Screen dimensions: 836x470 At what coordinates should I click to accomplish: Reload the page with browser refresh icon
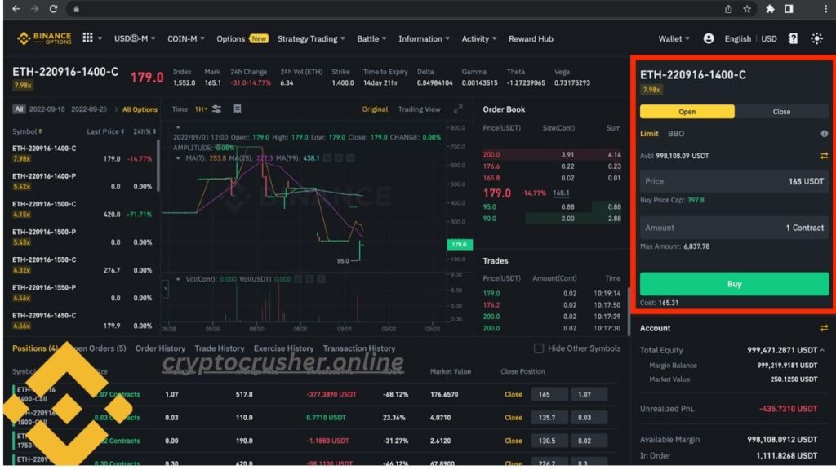pyautogui.click(x=53, y=9)
